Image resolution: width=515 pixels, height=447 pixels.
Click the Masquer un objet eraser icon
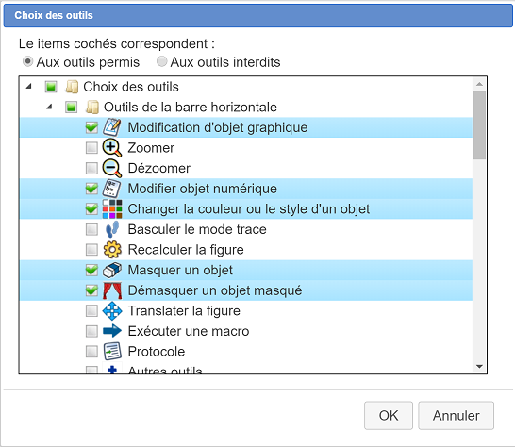[112, 270]
